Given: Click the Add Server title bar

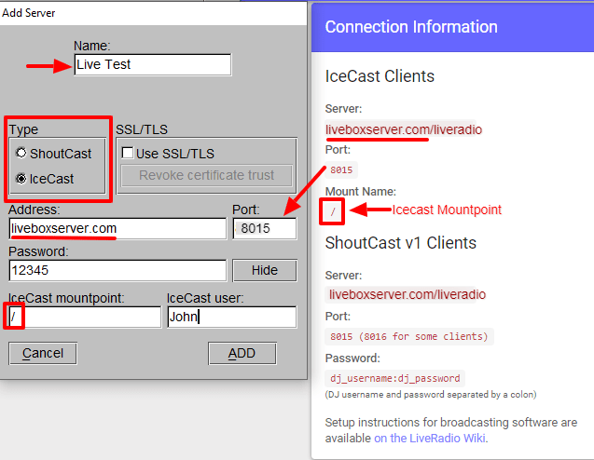Looking at the screenshot, I should pyautogui.click(x=153, y=13).
